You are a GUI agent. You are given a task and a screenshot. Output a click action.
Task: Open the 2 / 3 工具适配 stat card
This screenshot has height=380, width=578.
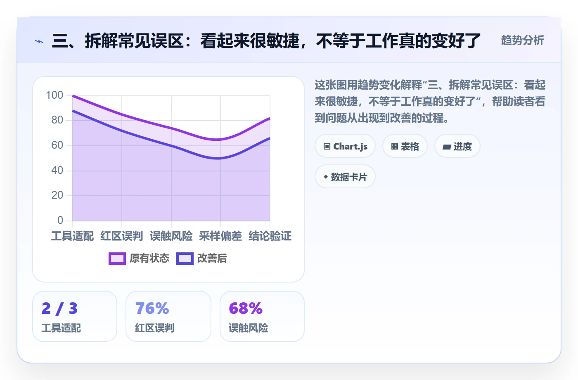click(x=75, y=316)
